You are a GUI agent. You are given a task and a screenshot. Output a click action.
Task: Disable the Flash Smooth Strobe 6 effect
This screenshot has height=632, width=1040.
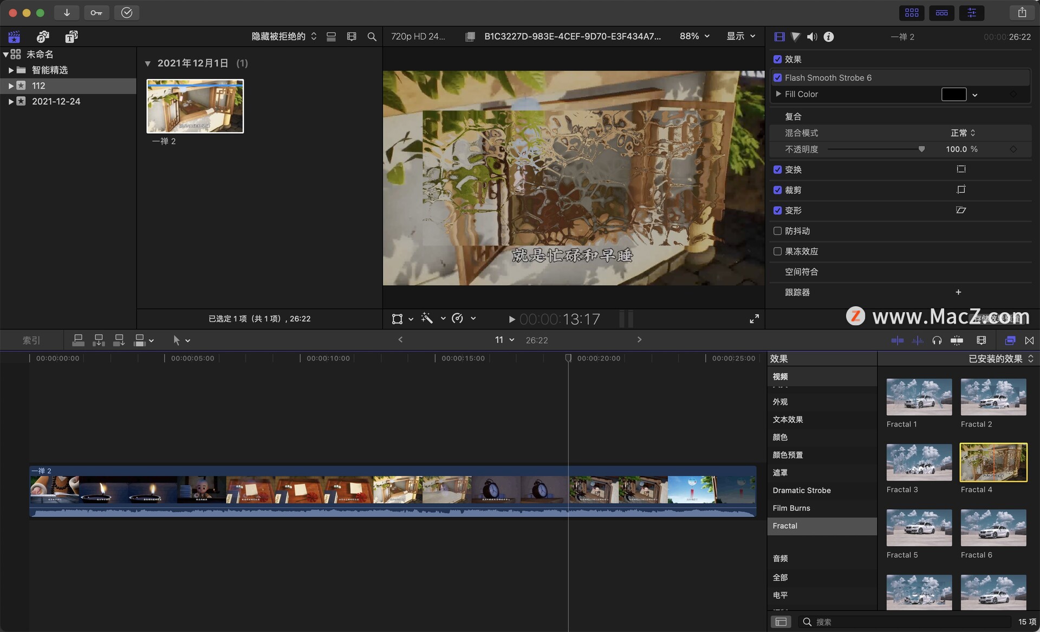(778, 78)
